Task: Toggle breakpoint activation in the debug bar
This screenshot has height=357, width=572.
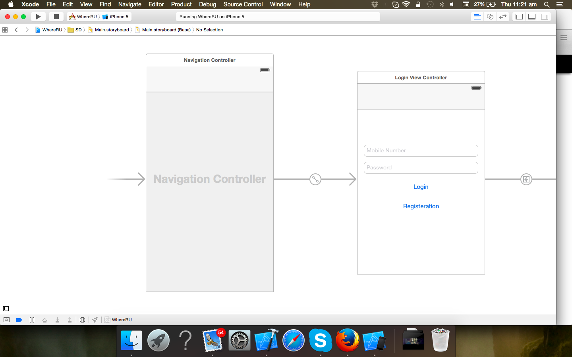Action: (x=19, y=320)
